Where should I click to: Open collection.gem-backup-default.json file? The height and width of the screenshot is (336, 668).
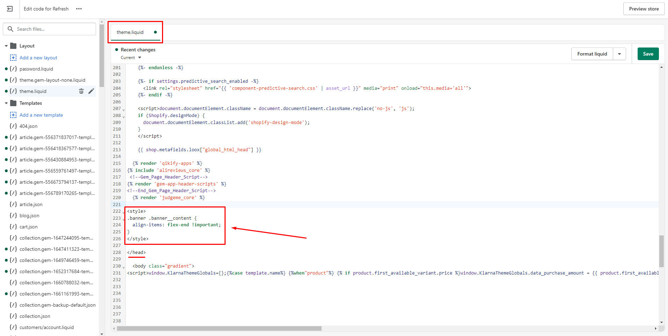click(x=58, y=305)
